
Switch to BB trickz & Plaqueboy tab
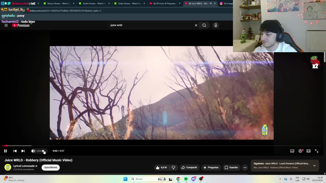(x=165, y=4)
